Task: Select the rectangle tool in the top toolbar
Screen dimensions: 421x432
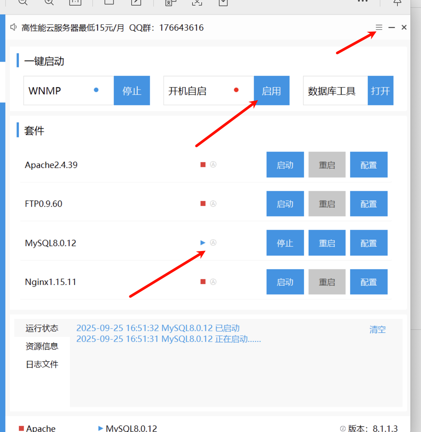Action: (x=108, y=2)
